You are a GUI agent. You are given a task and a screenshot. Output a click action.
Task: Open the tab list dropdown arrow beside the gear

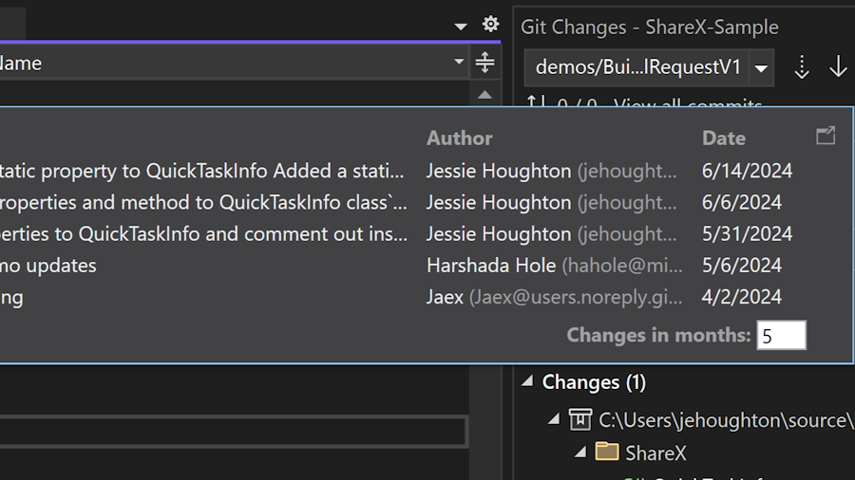461,26
